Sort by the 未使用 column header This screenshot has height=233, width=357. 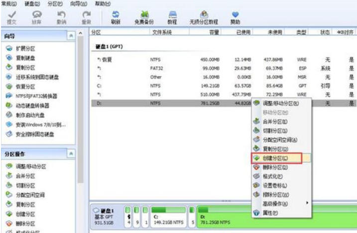point(269,32)
